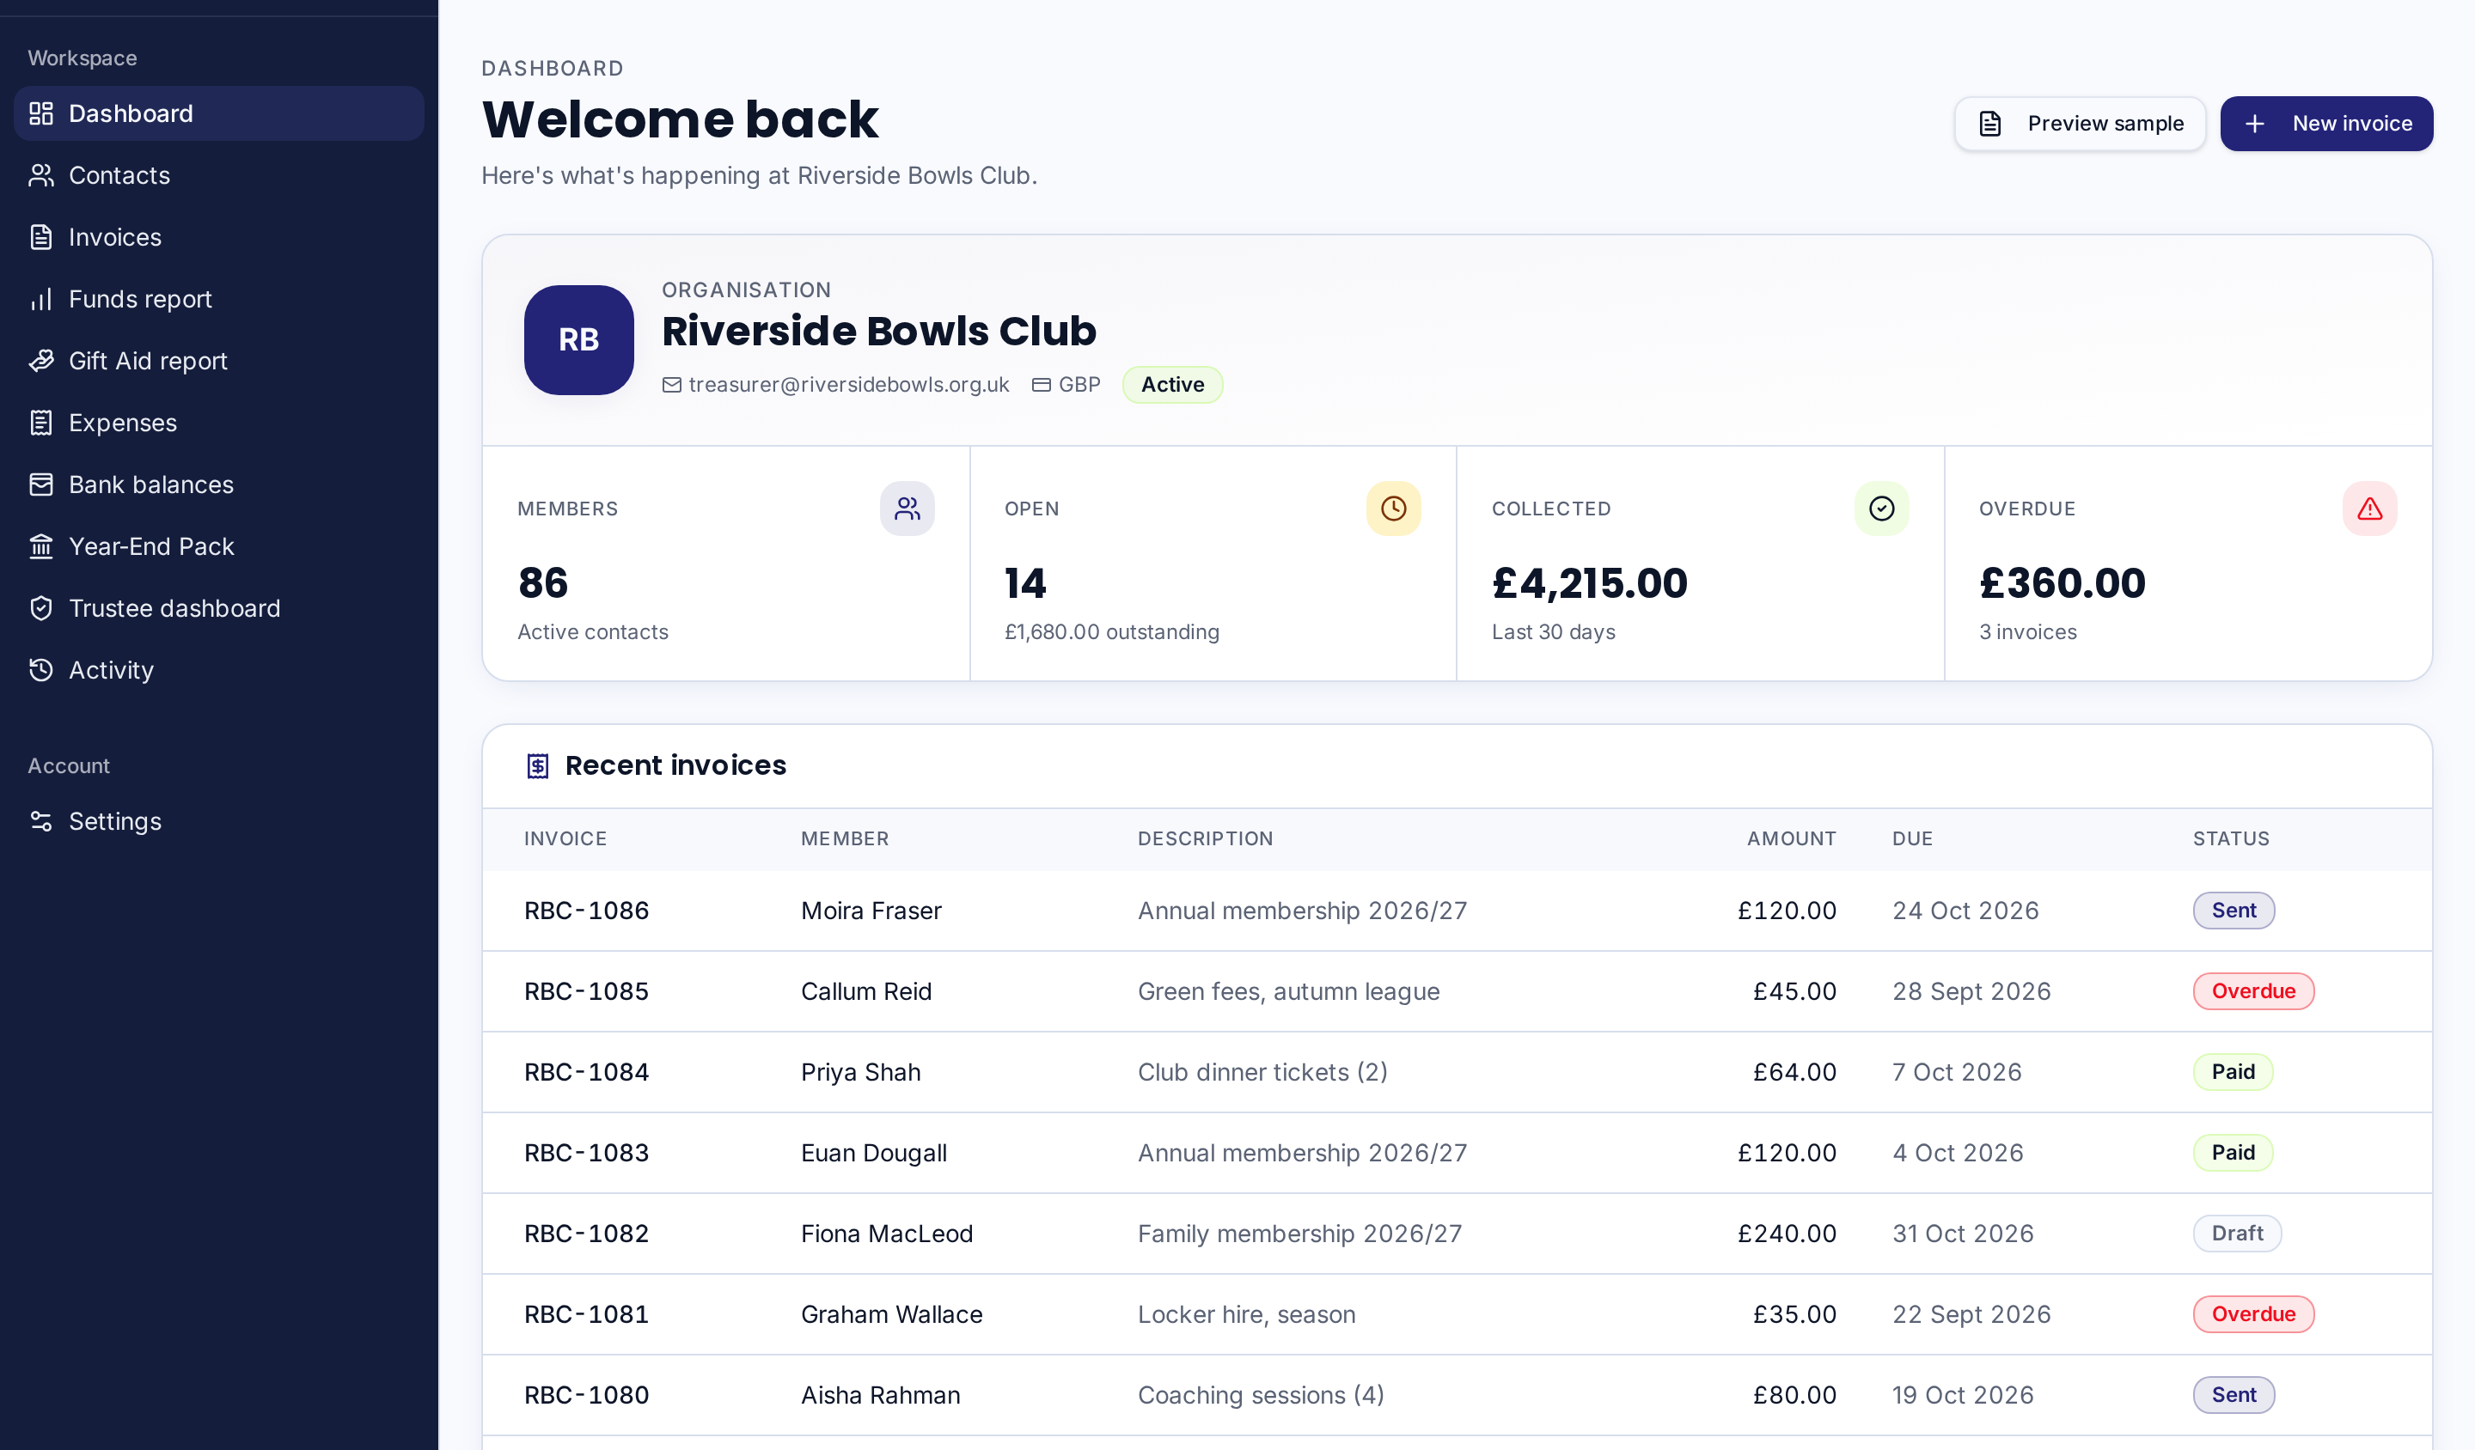The image size is (2475, 1450).
Task: Click the Year-End Pack building icon
Action: pyautogui.click(x=41, y=547)
